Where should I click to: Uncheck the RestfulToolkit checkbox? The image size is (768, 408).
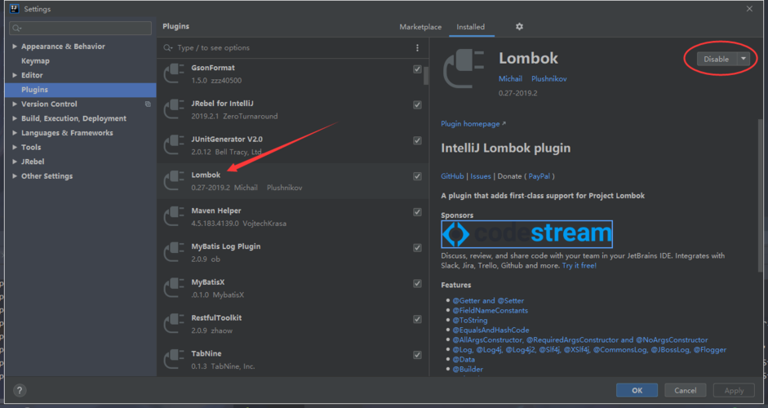(x=417, y=319)
